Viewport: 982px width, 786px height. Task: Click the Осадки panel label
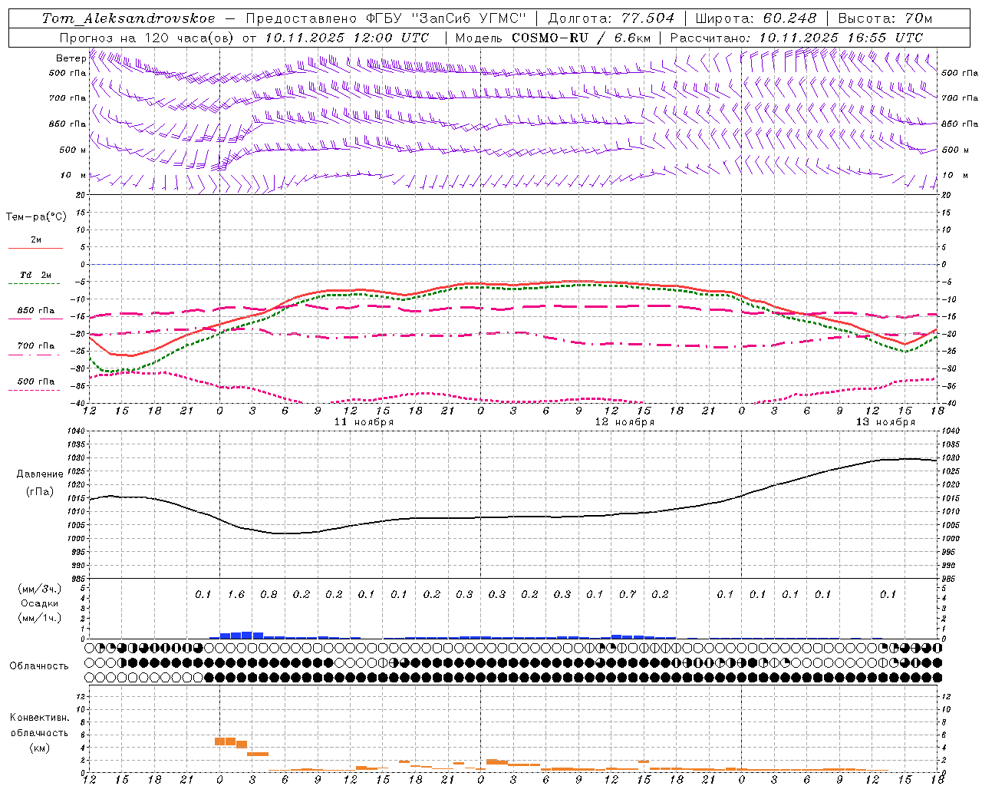pos(40,603)
